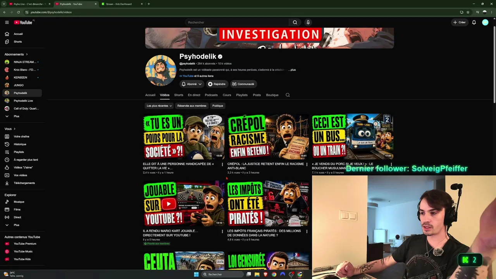The width and height of the screenshot is (496, 279).
Task: Open the account avatar menu
Action: [x=485, y=22]
